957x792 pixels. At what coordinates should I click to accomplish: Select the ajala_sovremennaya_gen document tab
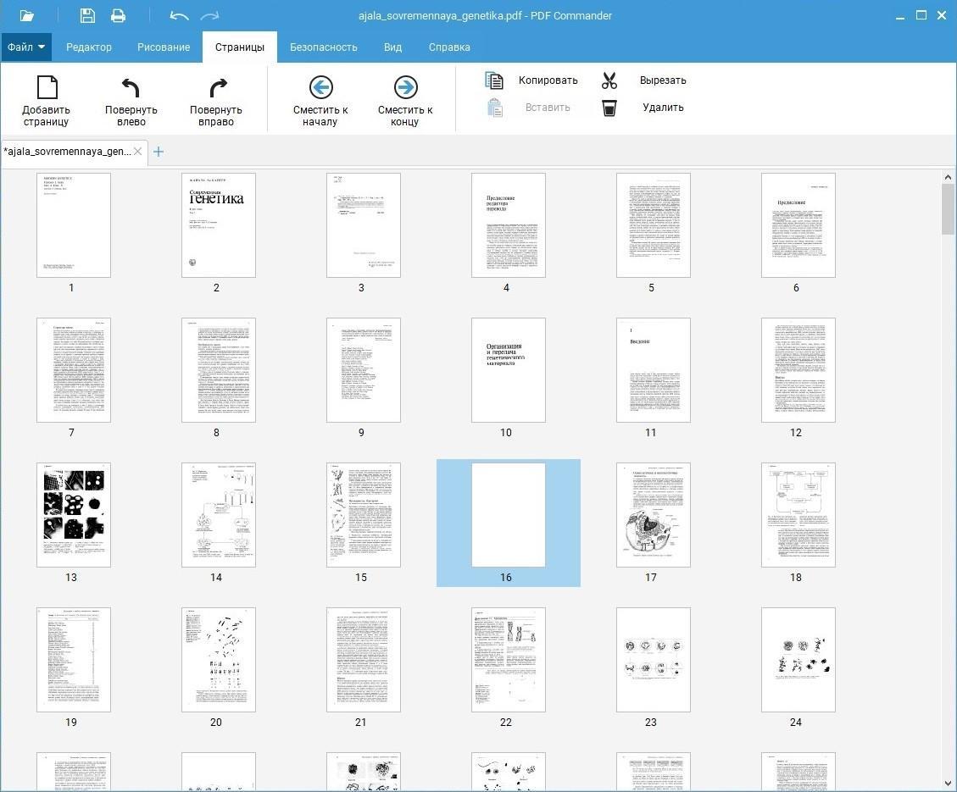click(67, 152)
